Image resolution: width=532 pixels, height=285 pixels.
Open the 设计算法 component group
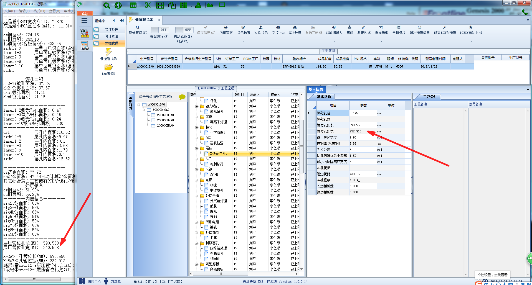pos(109,36)
